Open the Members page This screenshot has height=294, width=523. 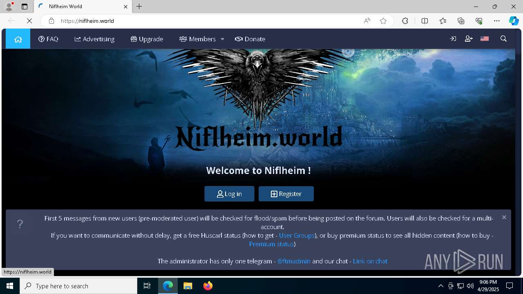pos(197,39)
